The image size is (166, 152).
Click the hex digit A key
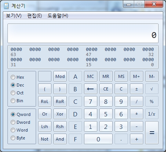coord(75,76)
